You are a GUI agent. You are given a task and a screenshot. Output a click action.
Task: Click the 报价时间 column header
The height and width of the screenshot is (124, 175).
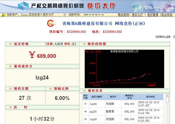(150, 97)
